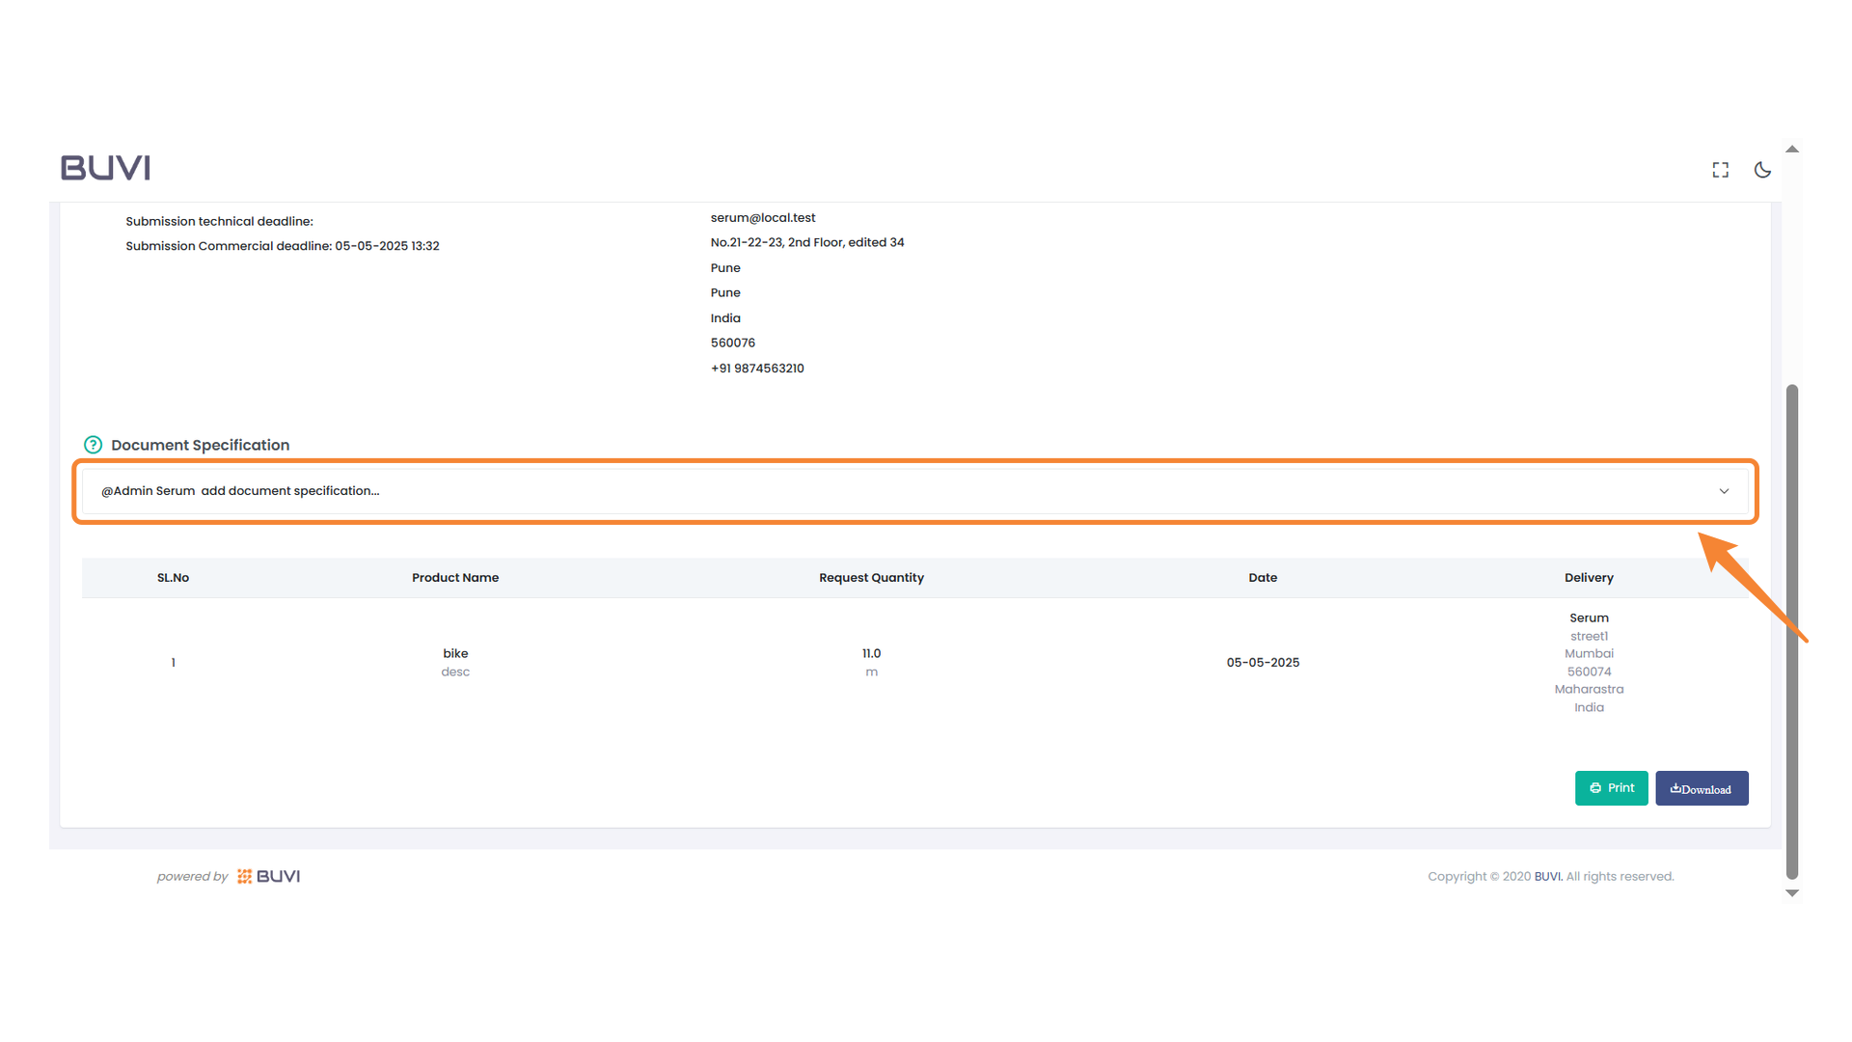The width and height of the screenshot is (1852, 1042).
Task: Select the bike product row in the table
Action: pyautogui.click(x=455, y=662)
